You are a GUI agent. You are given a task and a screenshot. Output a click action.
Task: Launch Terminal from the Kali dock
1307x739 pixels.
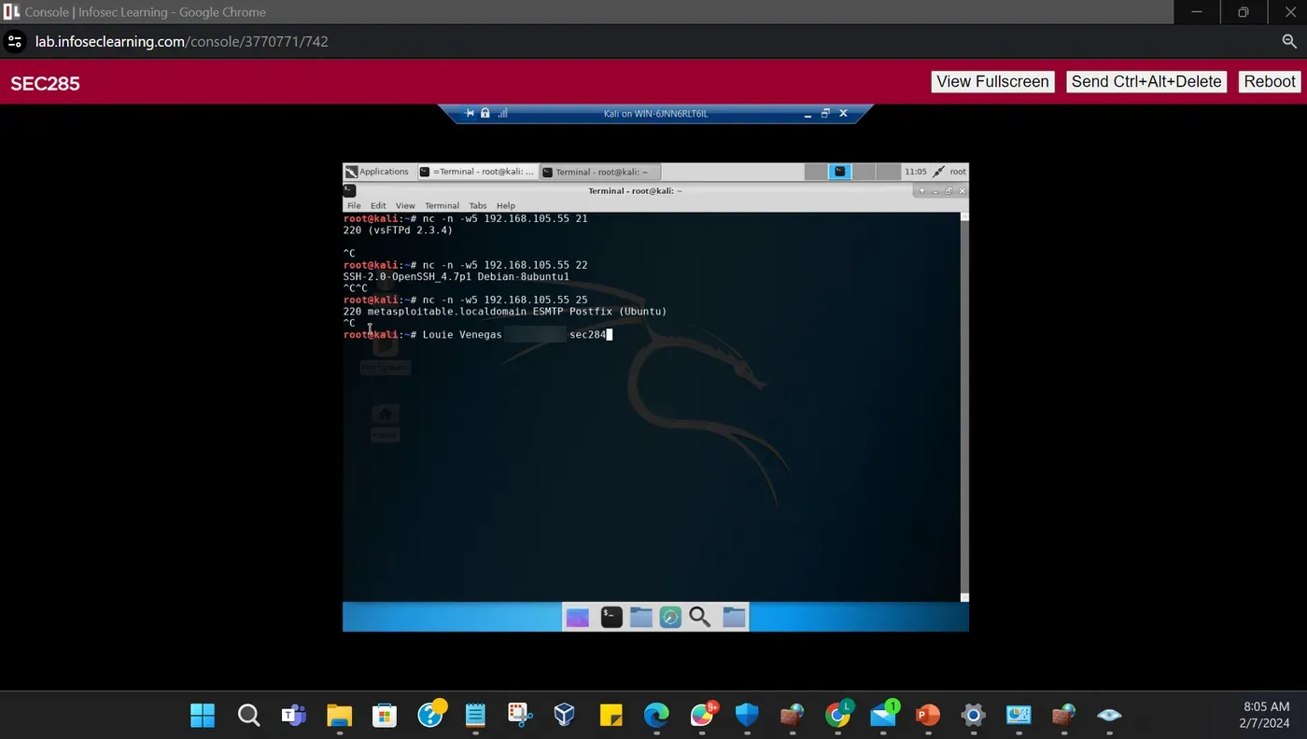(x=611, y=617)
